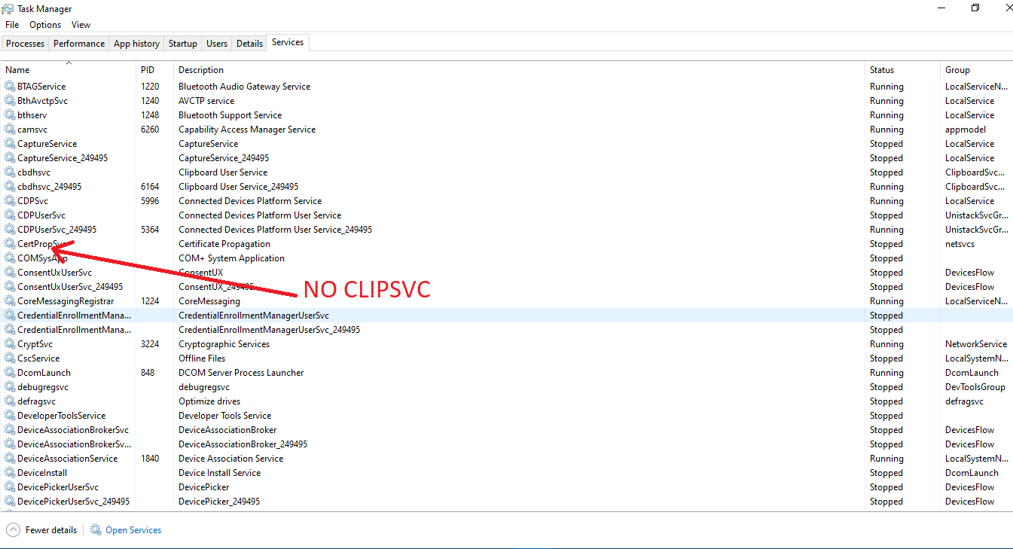1013x549 pixels.
Task: Click the gear icon beside defragsvc
Action: coord(10,401)
